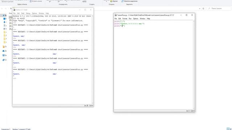
Task: Open Options menu in Python Shell window
Action: (34, 13)
